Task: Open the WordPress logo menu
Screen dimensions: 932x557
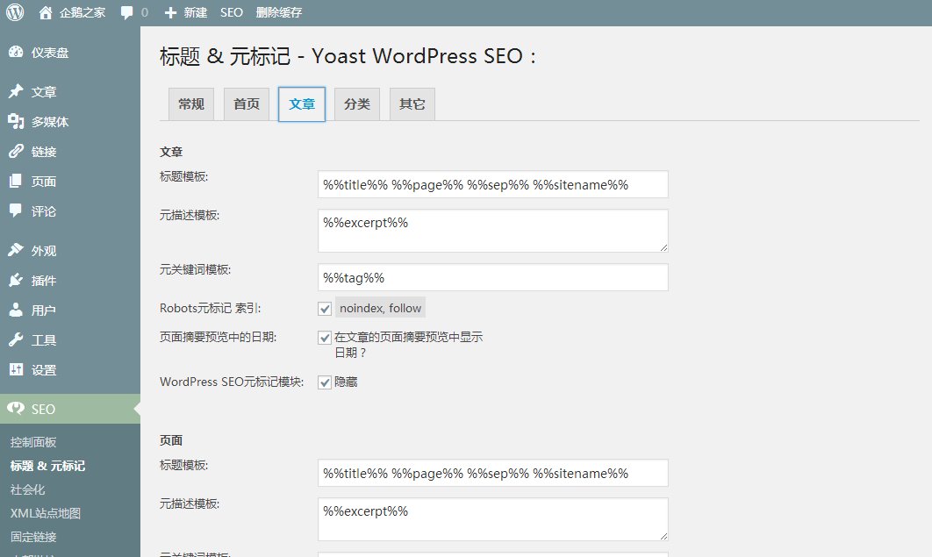Action: (x=15, y=12)
